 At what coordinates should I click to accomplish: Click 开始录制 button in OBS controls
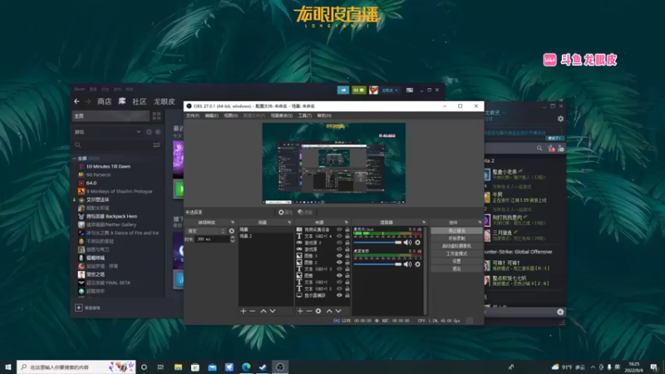point(456,239)
